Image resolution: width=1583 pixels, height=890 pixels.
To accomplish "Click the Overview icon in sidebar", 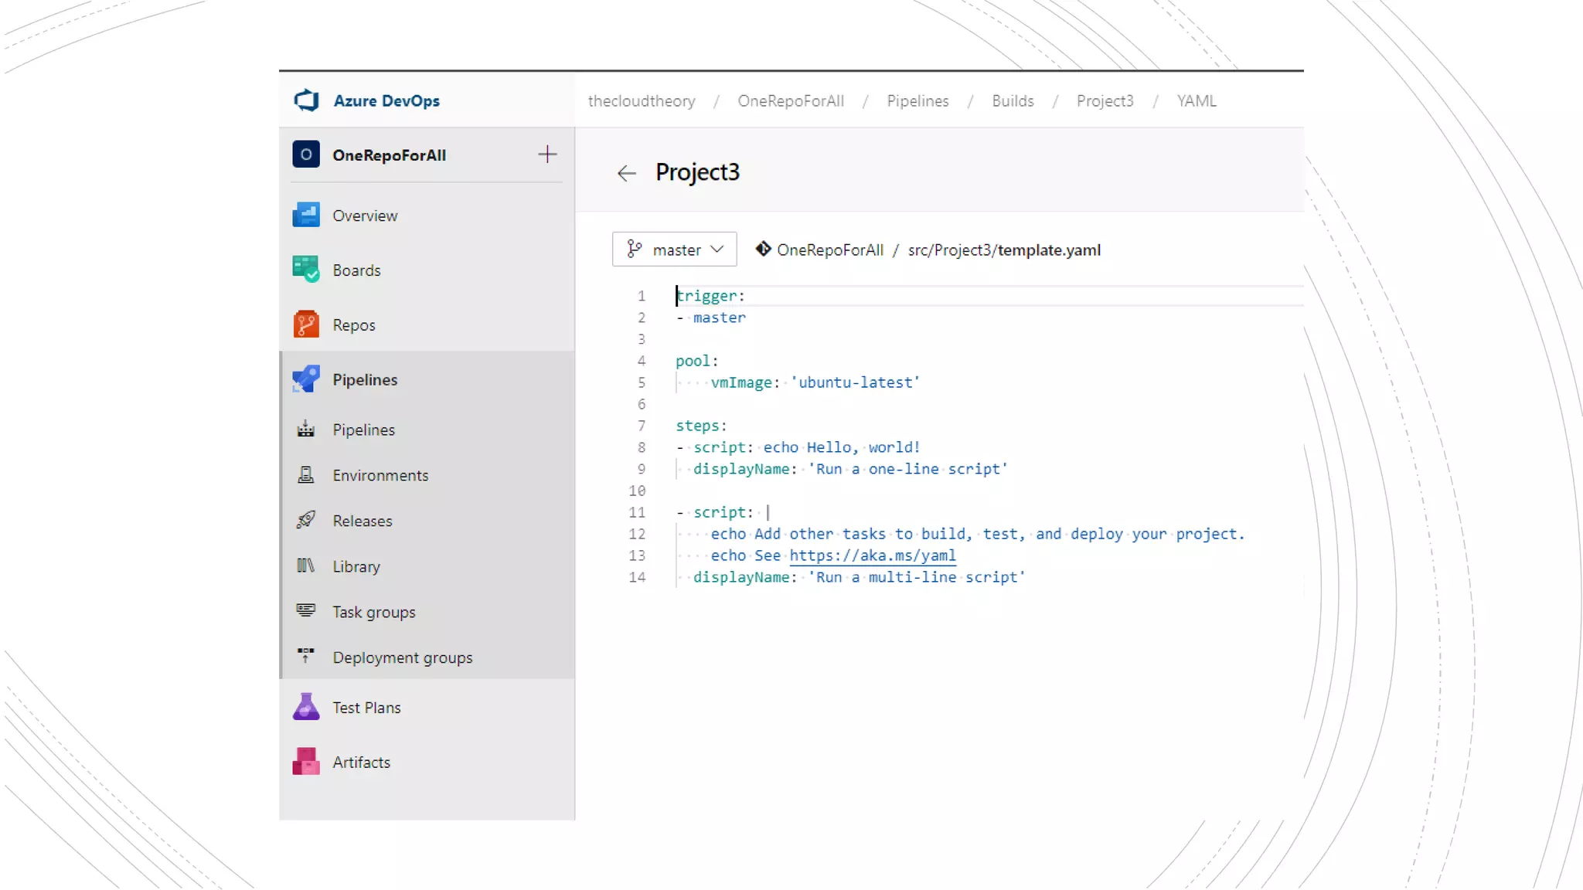I will point(306,215).
